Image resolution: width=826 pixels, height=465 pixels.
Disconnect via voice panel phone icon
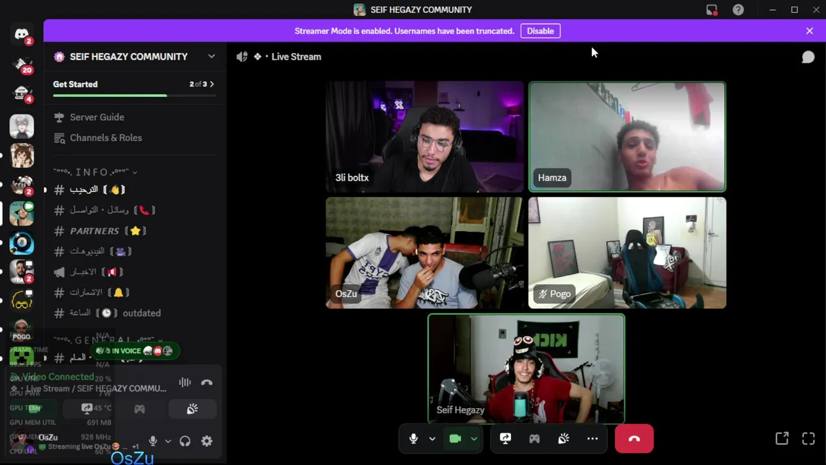[206, 382]
